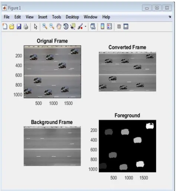This screenshot has height=191, width=176.
Task: Click the Link Plot icon
Action: click(93, 26)
